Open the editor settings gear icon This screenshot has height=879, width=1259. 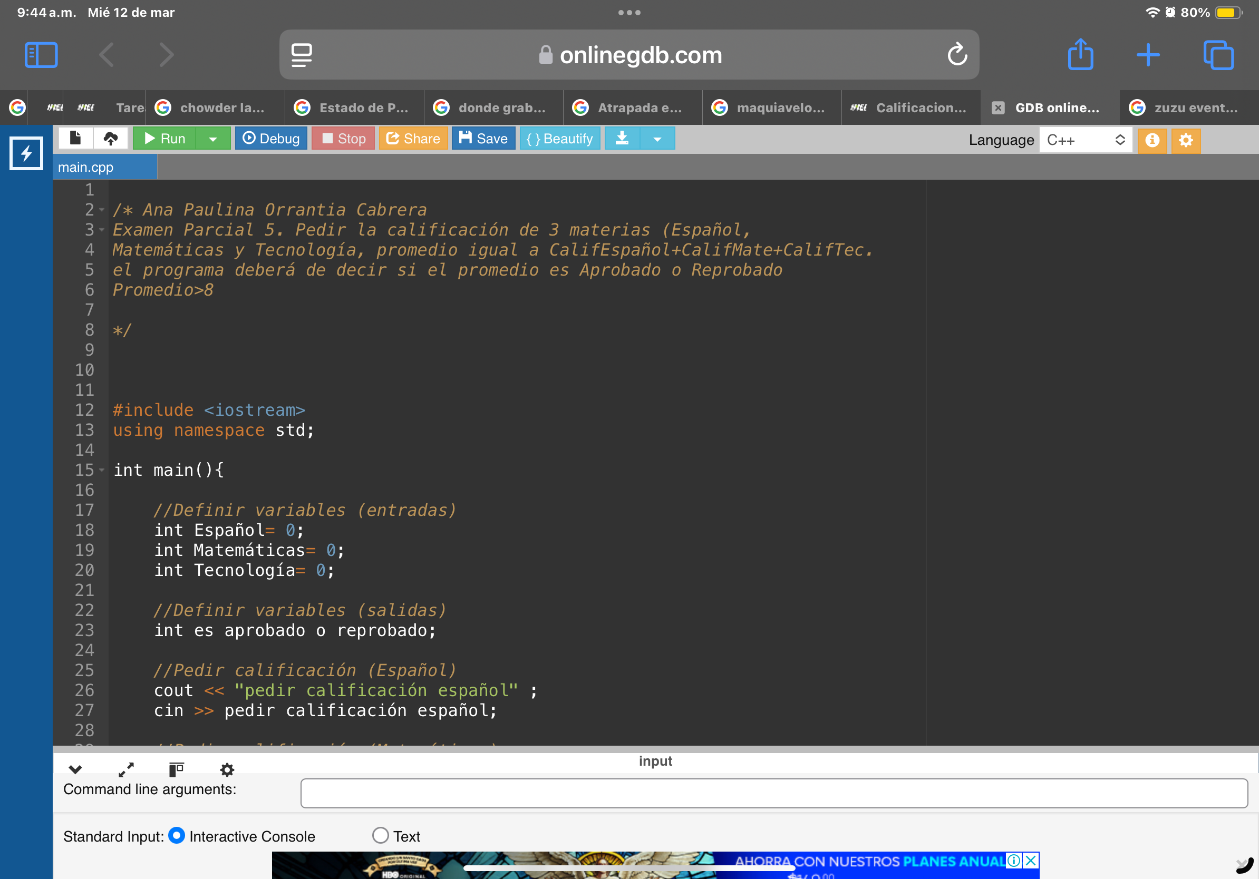tap(1186, 140)
